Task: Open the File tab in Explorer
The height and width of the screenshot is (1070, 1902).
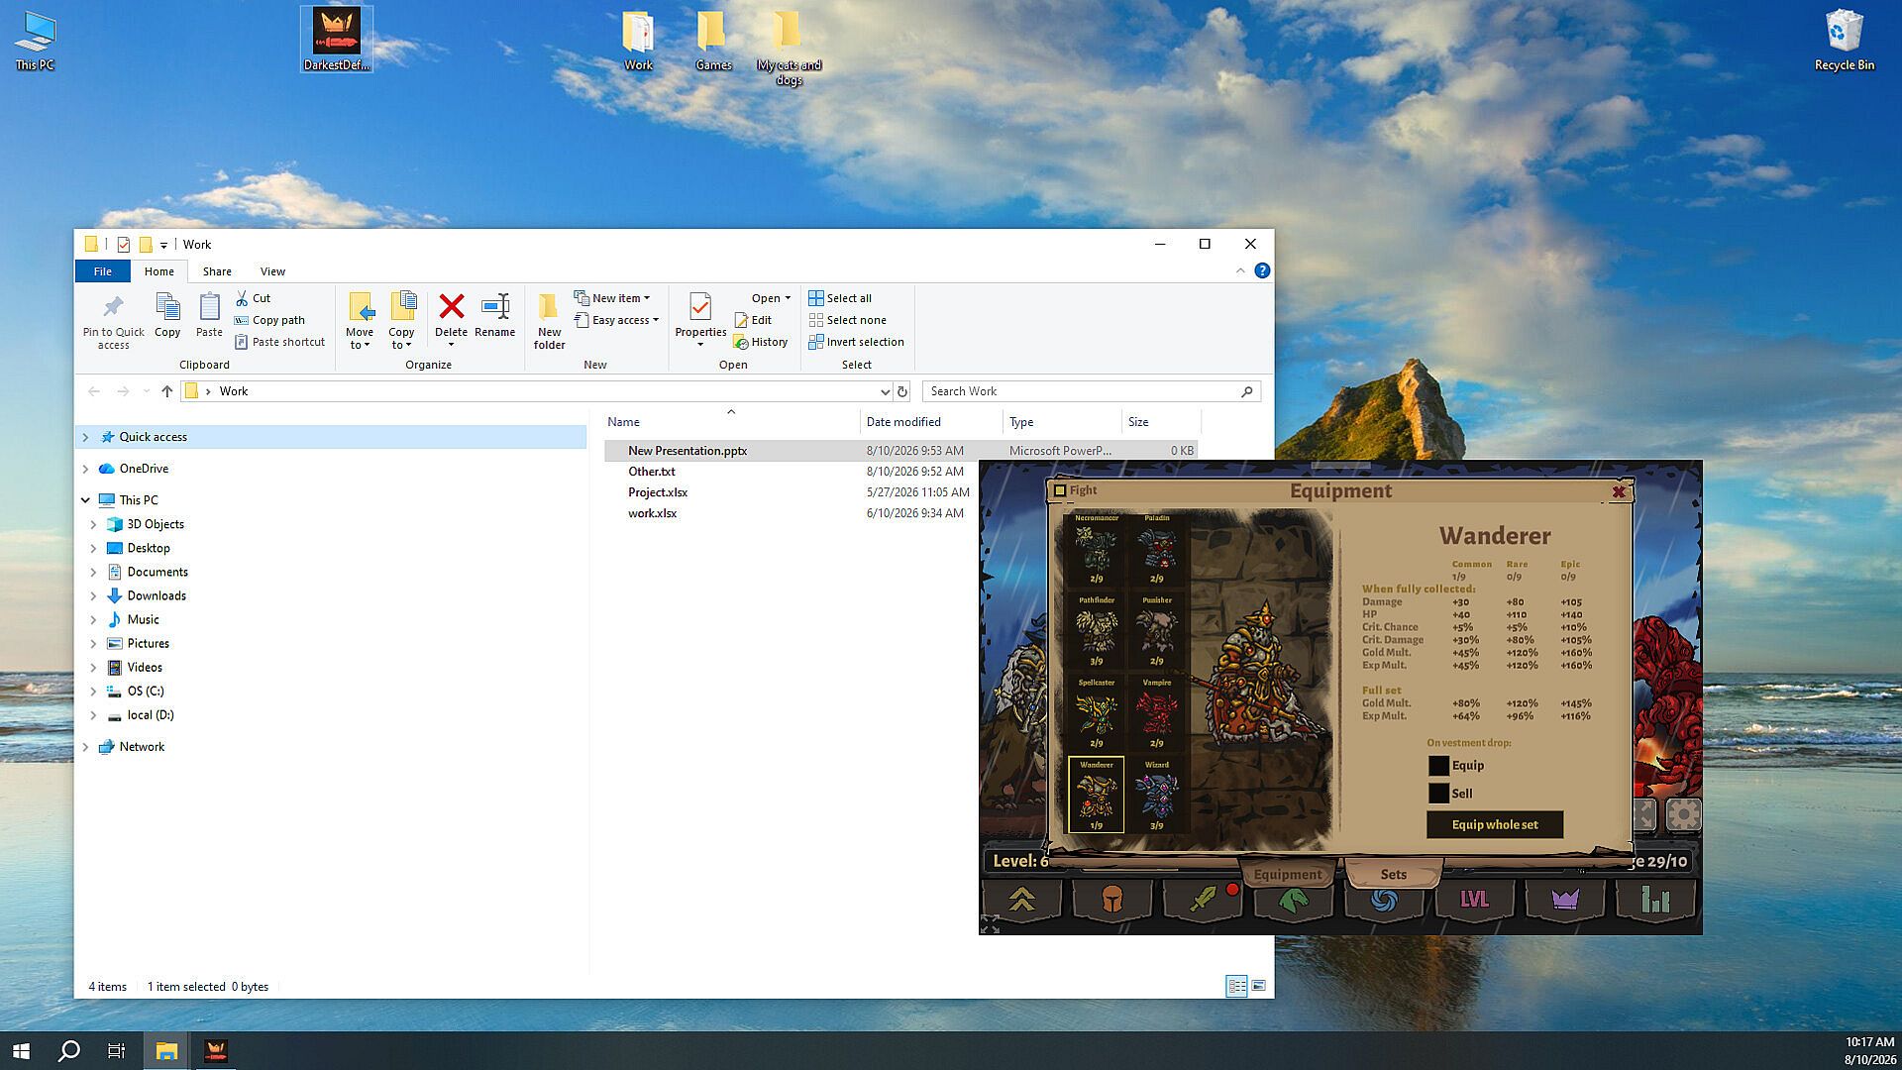Action: [102, 271]
